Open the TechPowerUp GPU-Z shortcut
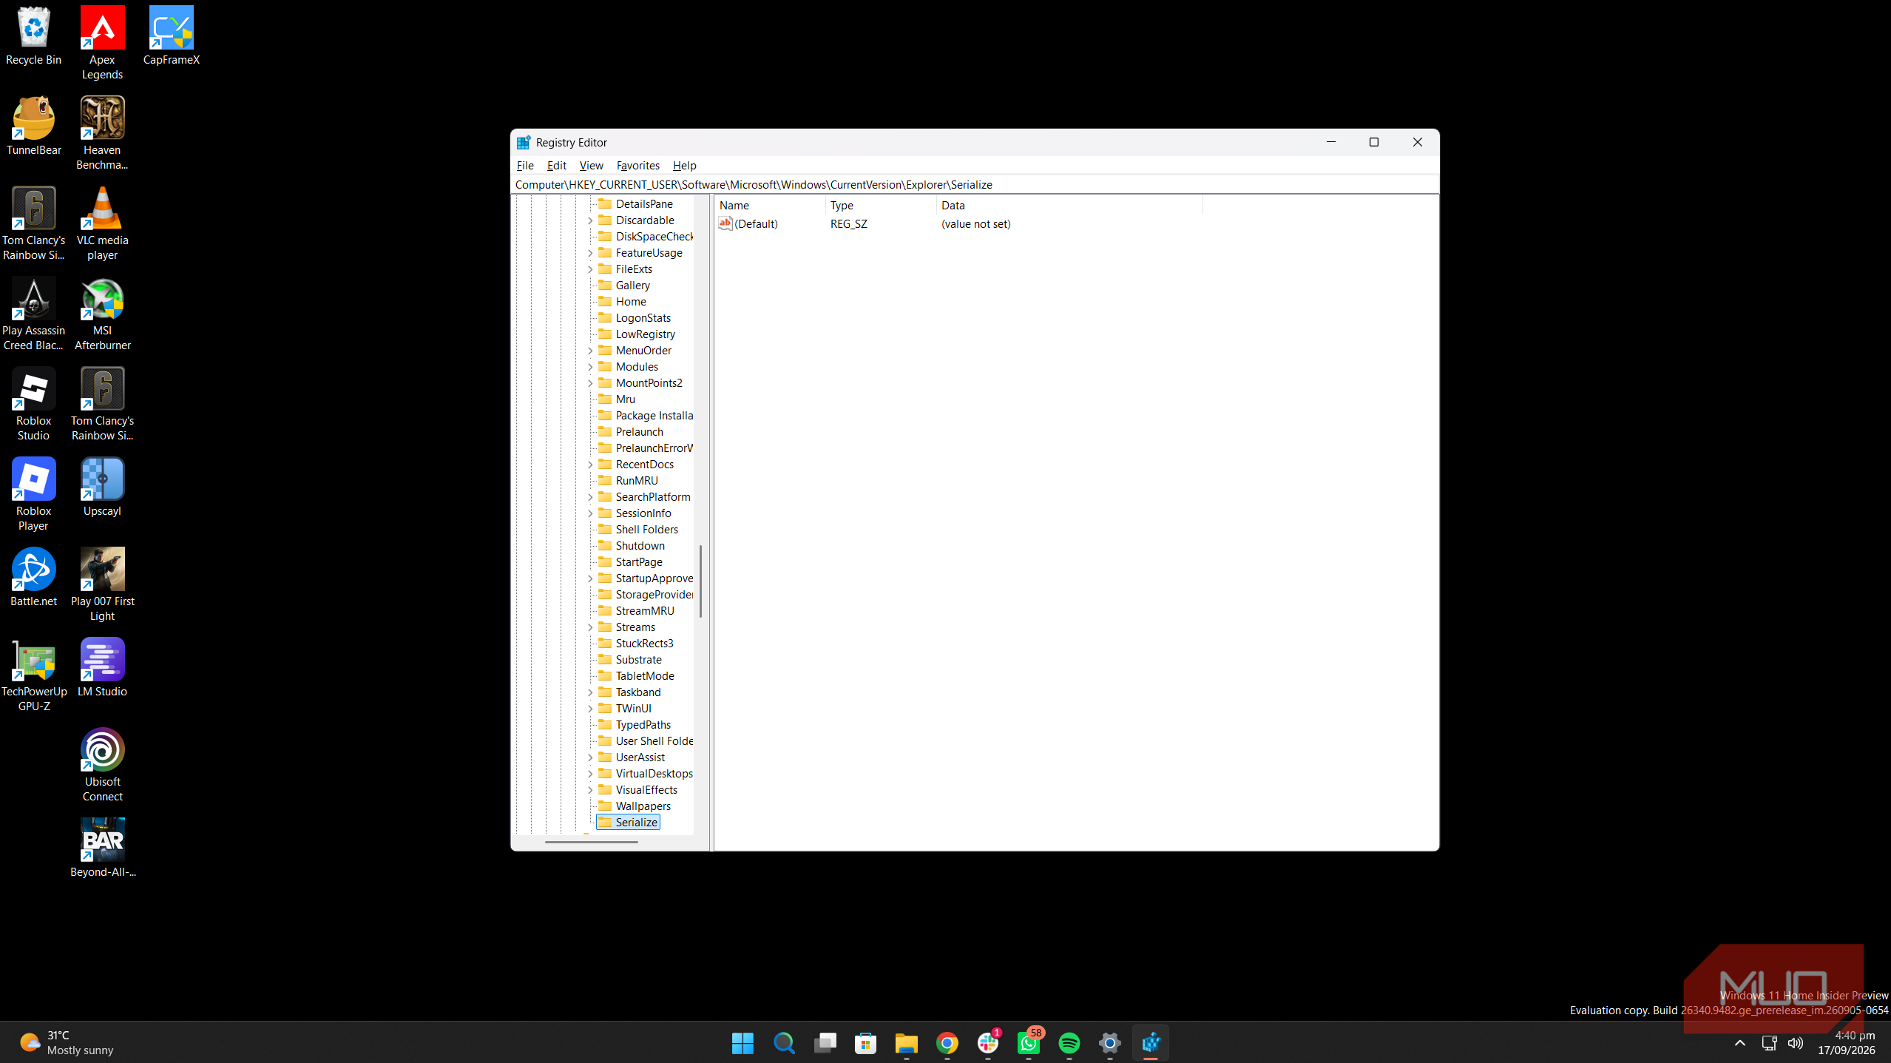This screenshot has height=1063, width=1891. (x=33, y=675)
